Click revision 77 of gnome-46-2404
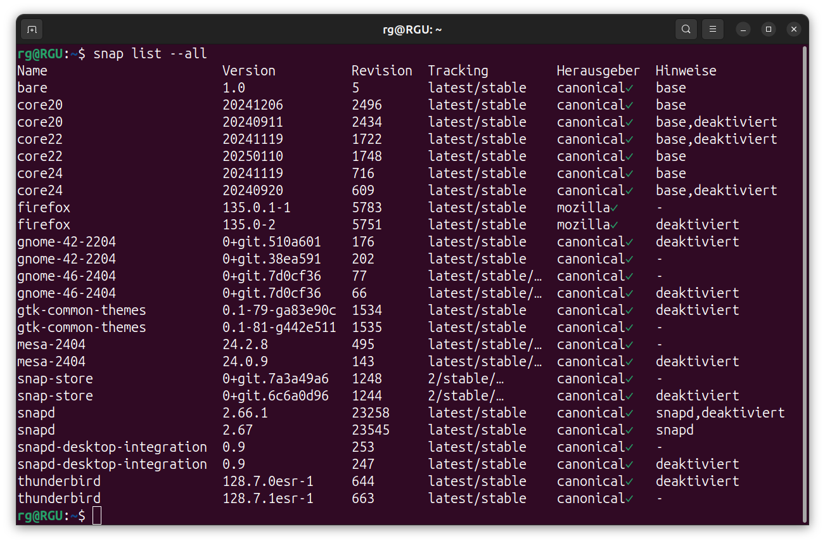The width and height of the screenshot is (825, 543). pos(359,276)
